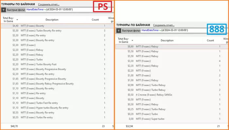Select row 'MTT (8 макс) Rebuy' $2,20
This screenshot has height=130, width=229.
57,50
